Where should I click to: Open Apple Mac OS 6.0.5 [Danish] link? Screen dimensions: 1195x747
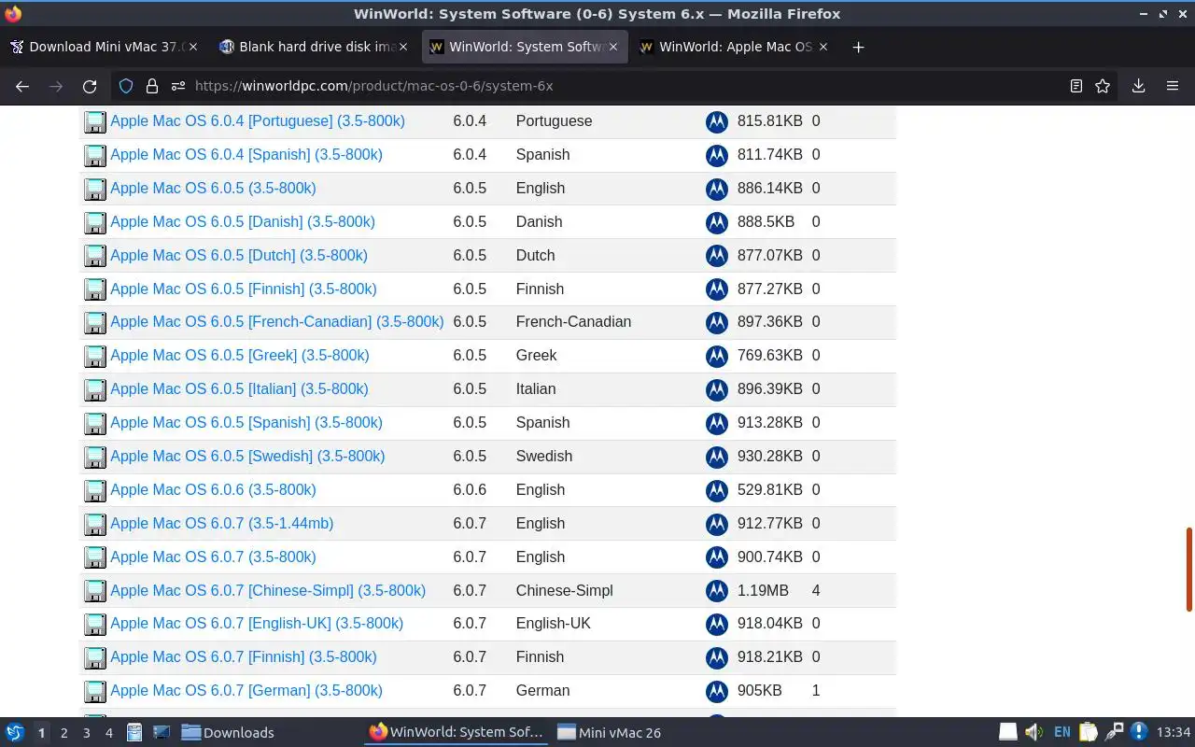243,222
